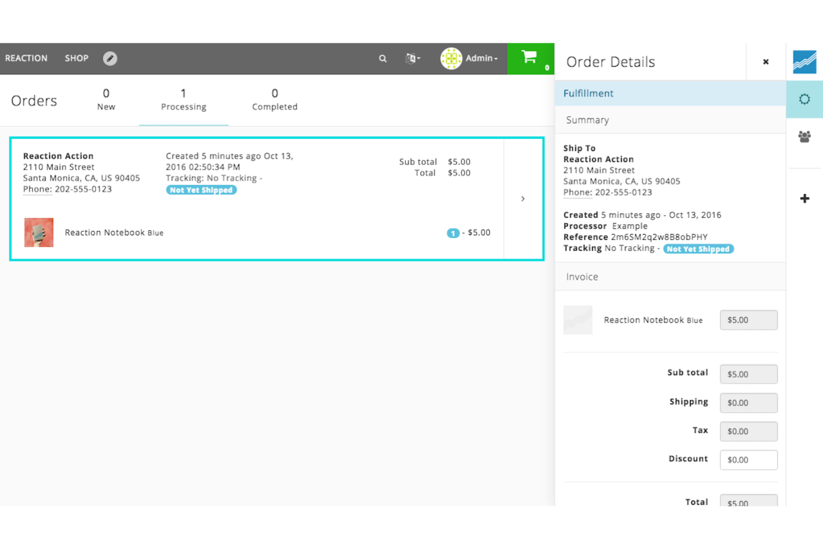Click the Admin avatar image
The width and height of the screenshot is (823, 549).
tap(451, 58)
